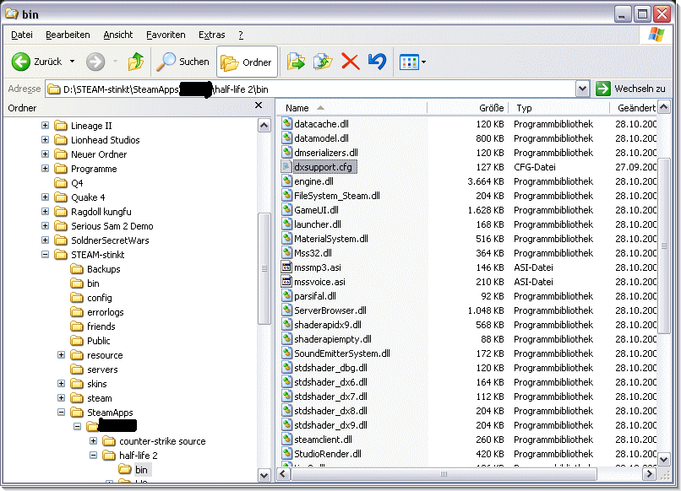
Task: Click the dxsupport.cfg file icon
Action: (286, 166)
